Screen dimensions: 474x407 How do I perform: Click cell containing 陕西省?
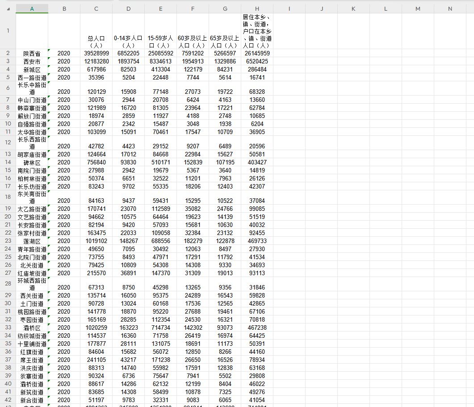click(32, 54)
